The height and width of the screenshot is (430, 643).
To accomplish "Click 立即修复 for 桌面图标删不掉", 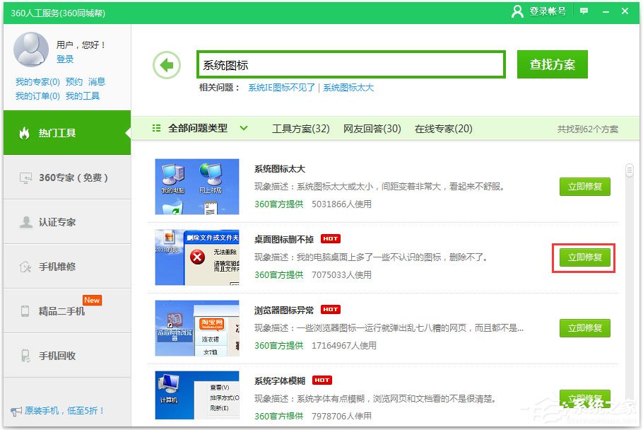I will click(584, 257).
